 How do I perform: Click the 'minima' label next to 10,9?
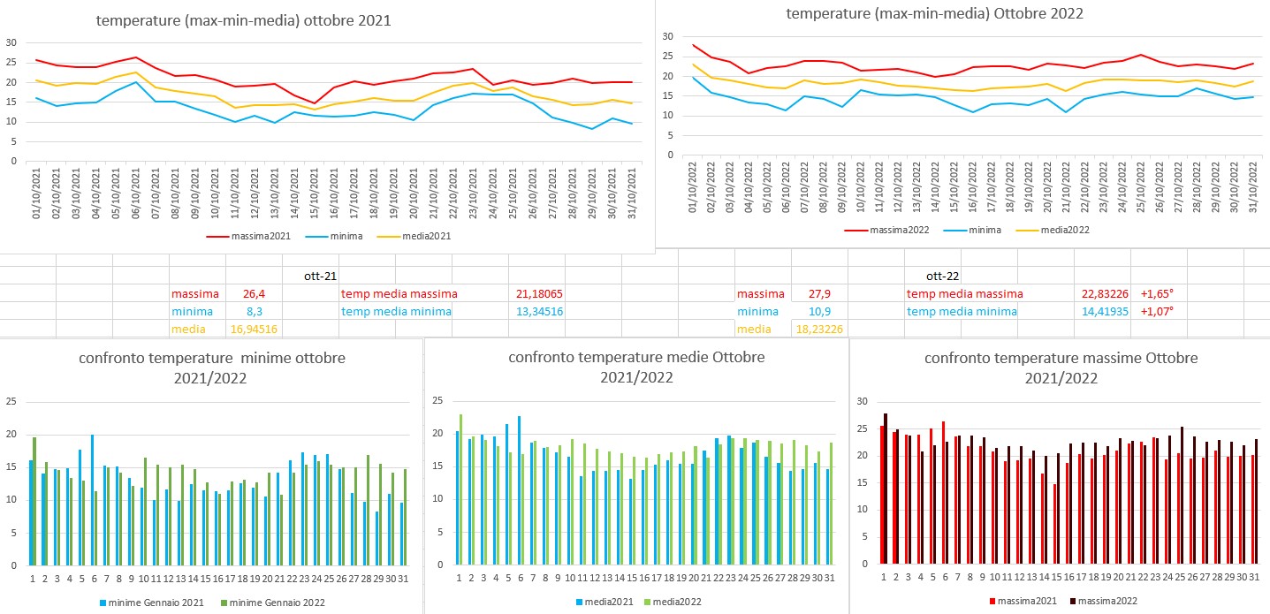click(x=757, y=311)
